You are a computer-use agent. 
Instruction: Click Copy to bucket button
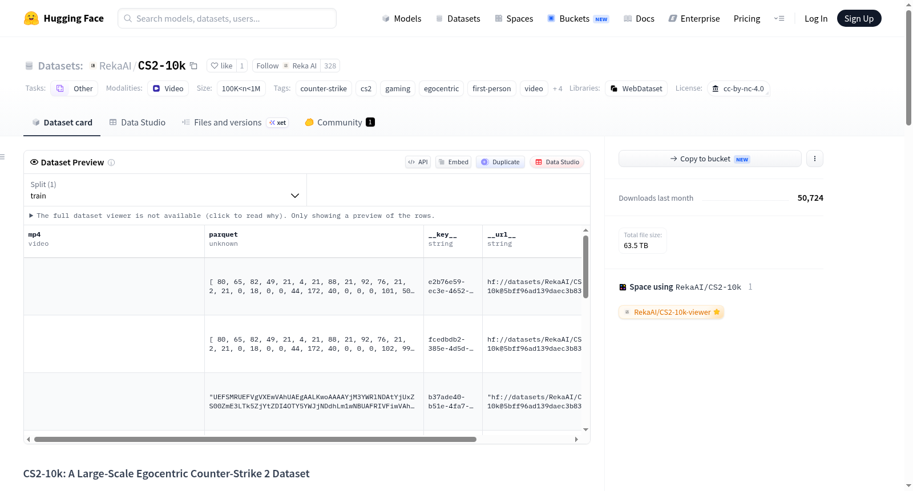[710, 159]
